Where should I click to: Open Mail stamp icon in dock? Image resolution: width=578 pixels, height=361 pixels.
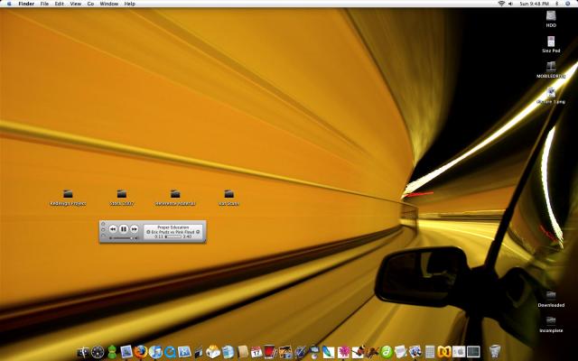pos(126,352)
